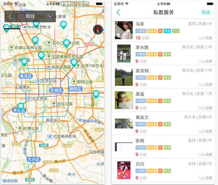Select the tennis pin on 丰台区
Screen dimensions: 218x185
tap(21, 107)
